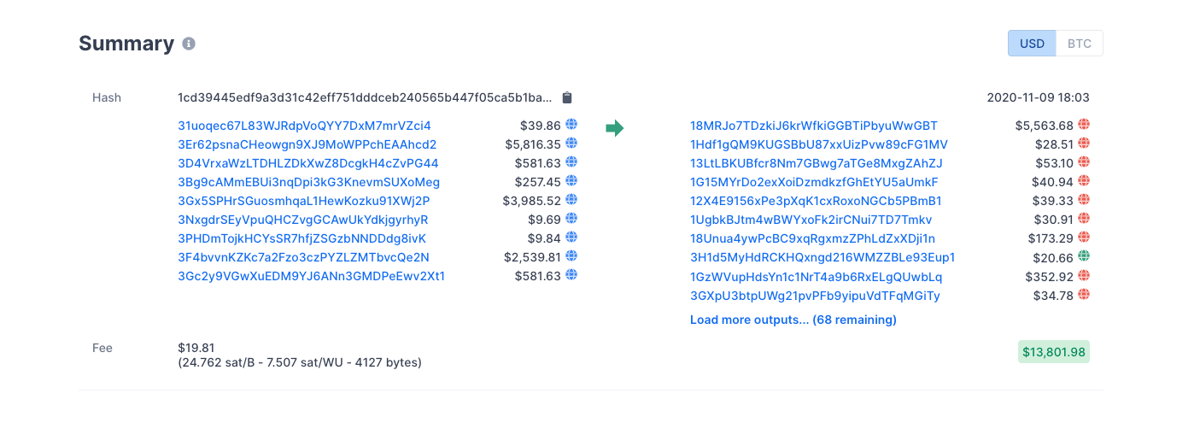Screen dimensions: 1200x423
Task: Open output address 1Hdf1gQM9KUGSBbU87xxUizPvw89cFG1MV
Action: tap(819, 144)
